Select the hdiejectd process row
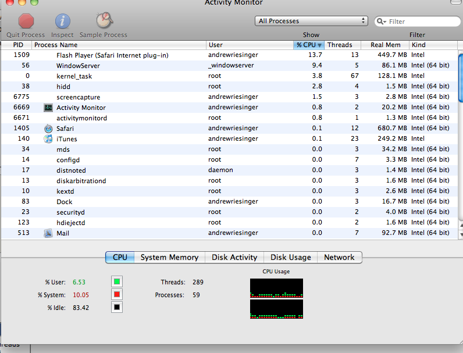463x353 pixels. point(230,223)
